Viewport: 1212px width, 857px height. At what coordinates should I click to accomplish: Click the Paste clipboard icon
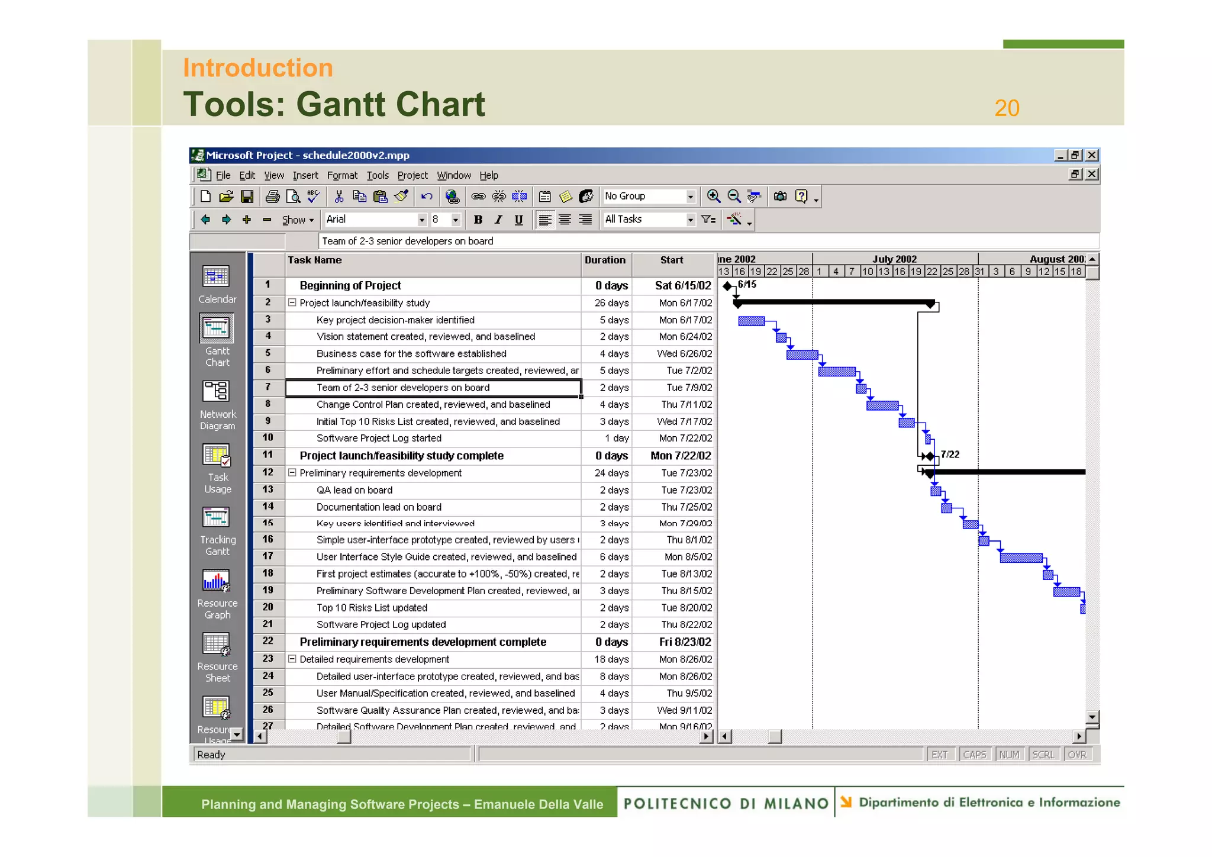click(x=380, y=196)
